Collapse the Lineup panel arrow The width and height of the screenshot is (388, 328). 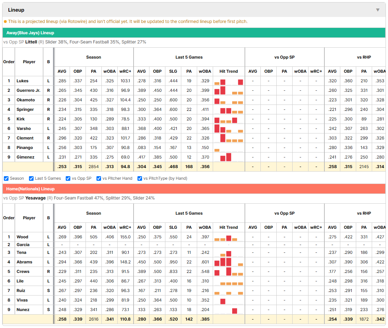378,10
